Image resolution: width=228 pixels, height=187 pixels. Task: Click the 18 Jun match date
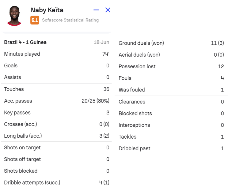point(101,42)
